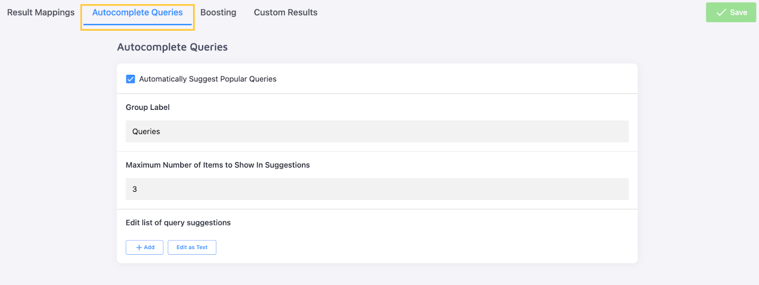Click the plus icon on Add
This screenshot has width=759, height=285.
tap(139, 248)
